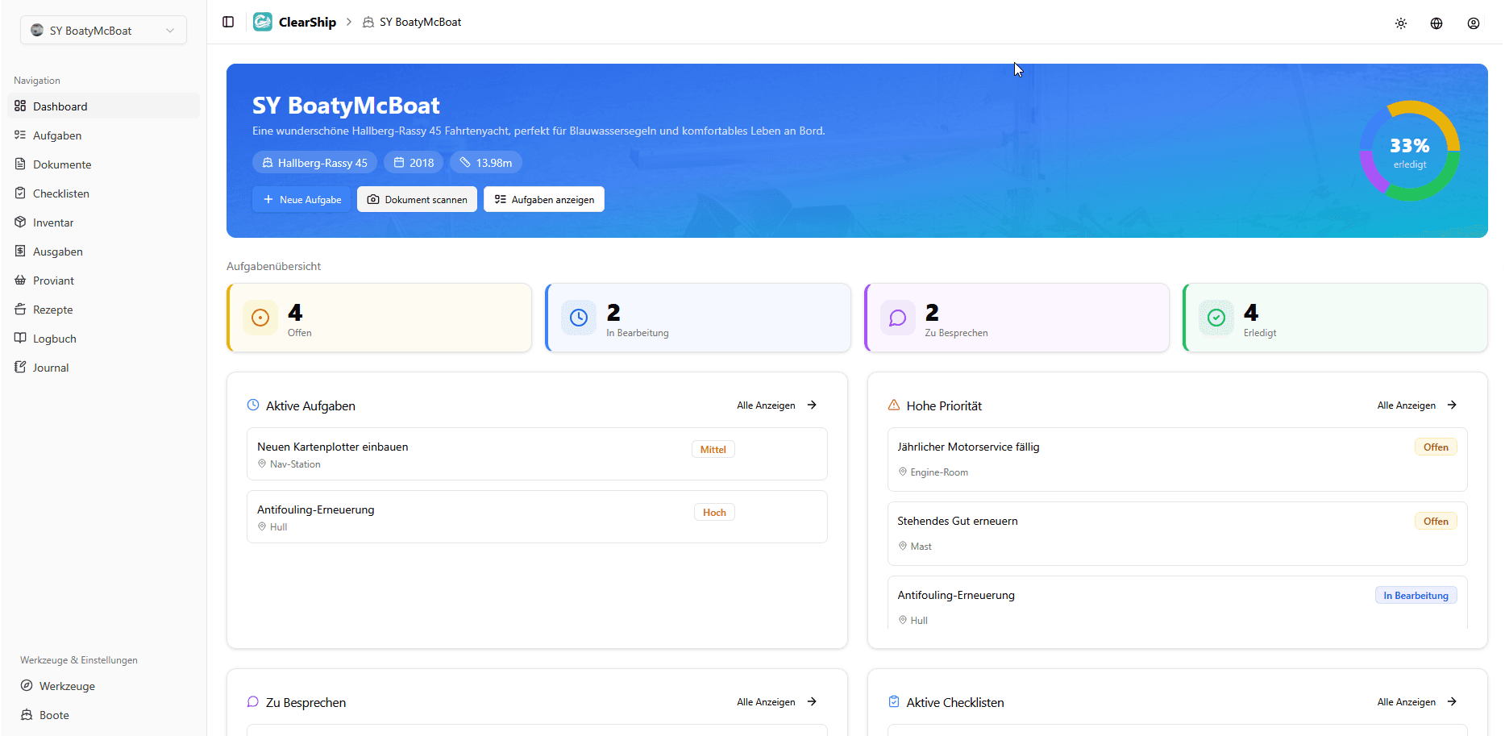Switch theme with the sun icon
1505x736 pixels.
[1401, 23]
